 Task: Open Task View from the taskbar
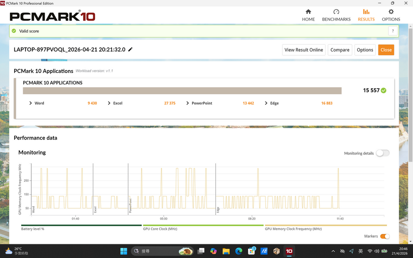tap(201, 251)
